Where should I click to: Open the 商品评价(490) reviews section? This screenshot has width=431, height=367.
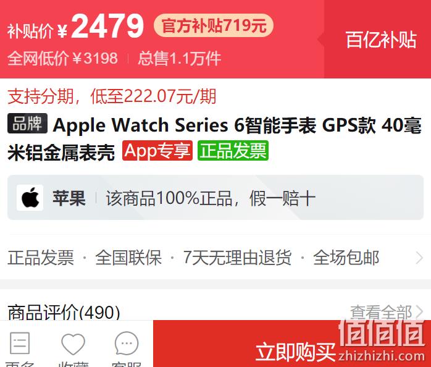(x=64, y=313)
